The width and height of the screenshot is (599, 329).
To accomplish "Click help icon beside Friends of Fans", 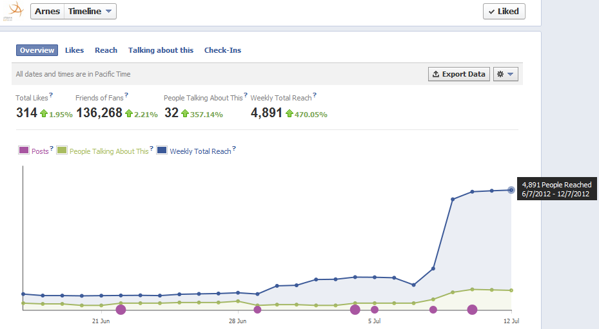I will coord(126,95).
